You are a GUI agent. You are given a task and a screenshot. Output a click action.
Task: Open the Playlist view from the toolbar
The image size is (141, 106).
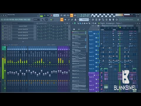[93, 20]
